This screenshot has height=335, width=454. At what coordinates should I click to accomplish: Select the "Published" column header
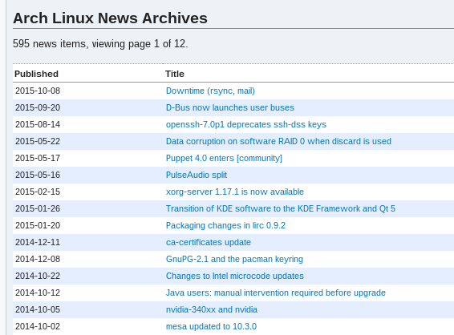(x=36, y=74)
